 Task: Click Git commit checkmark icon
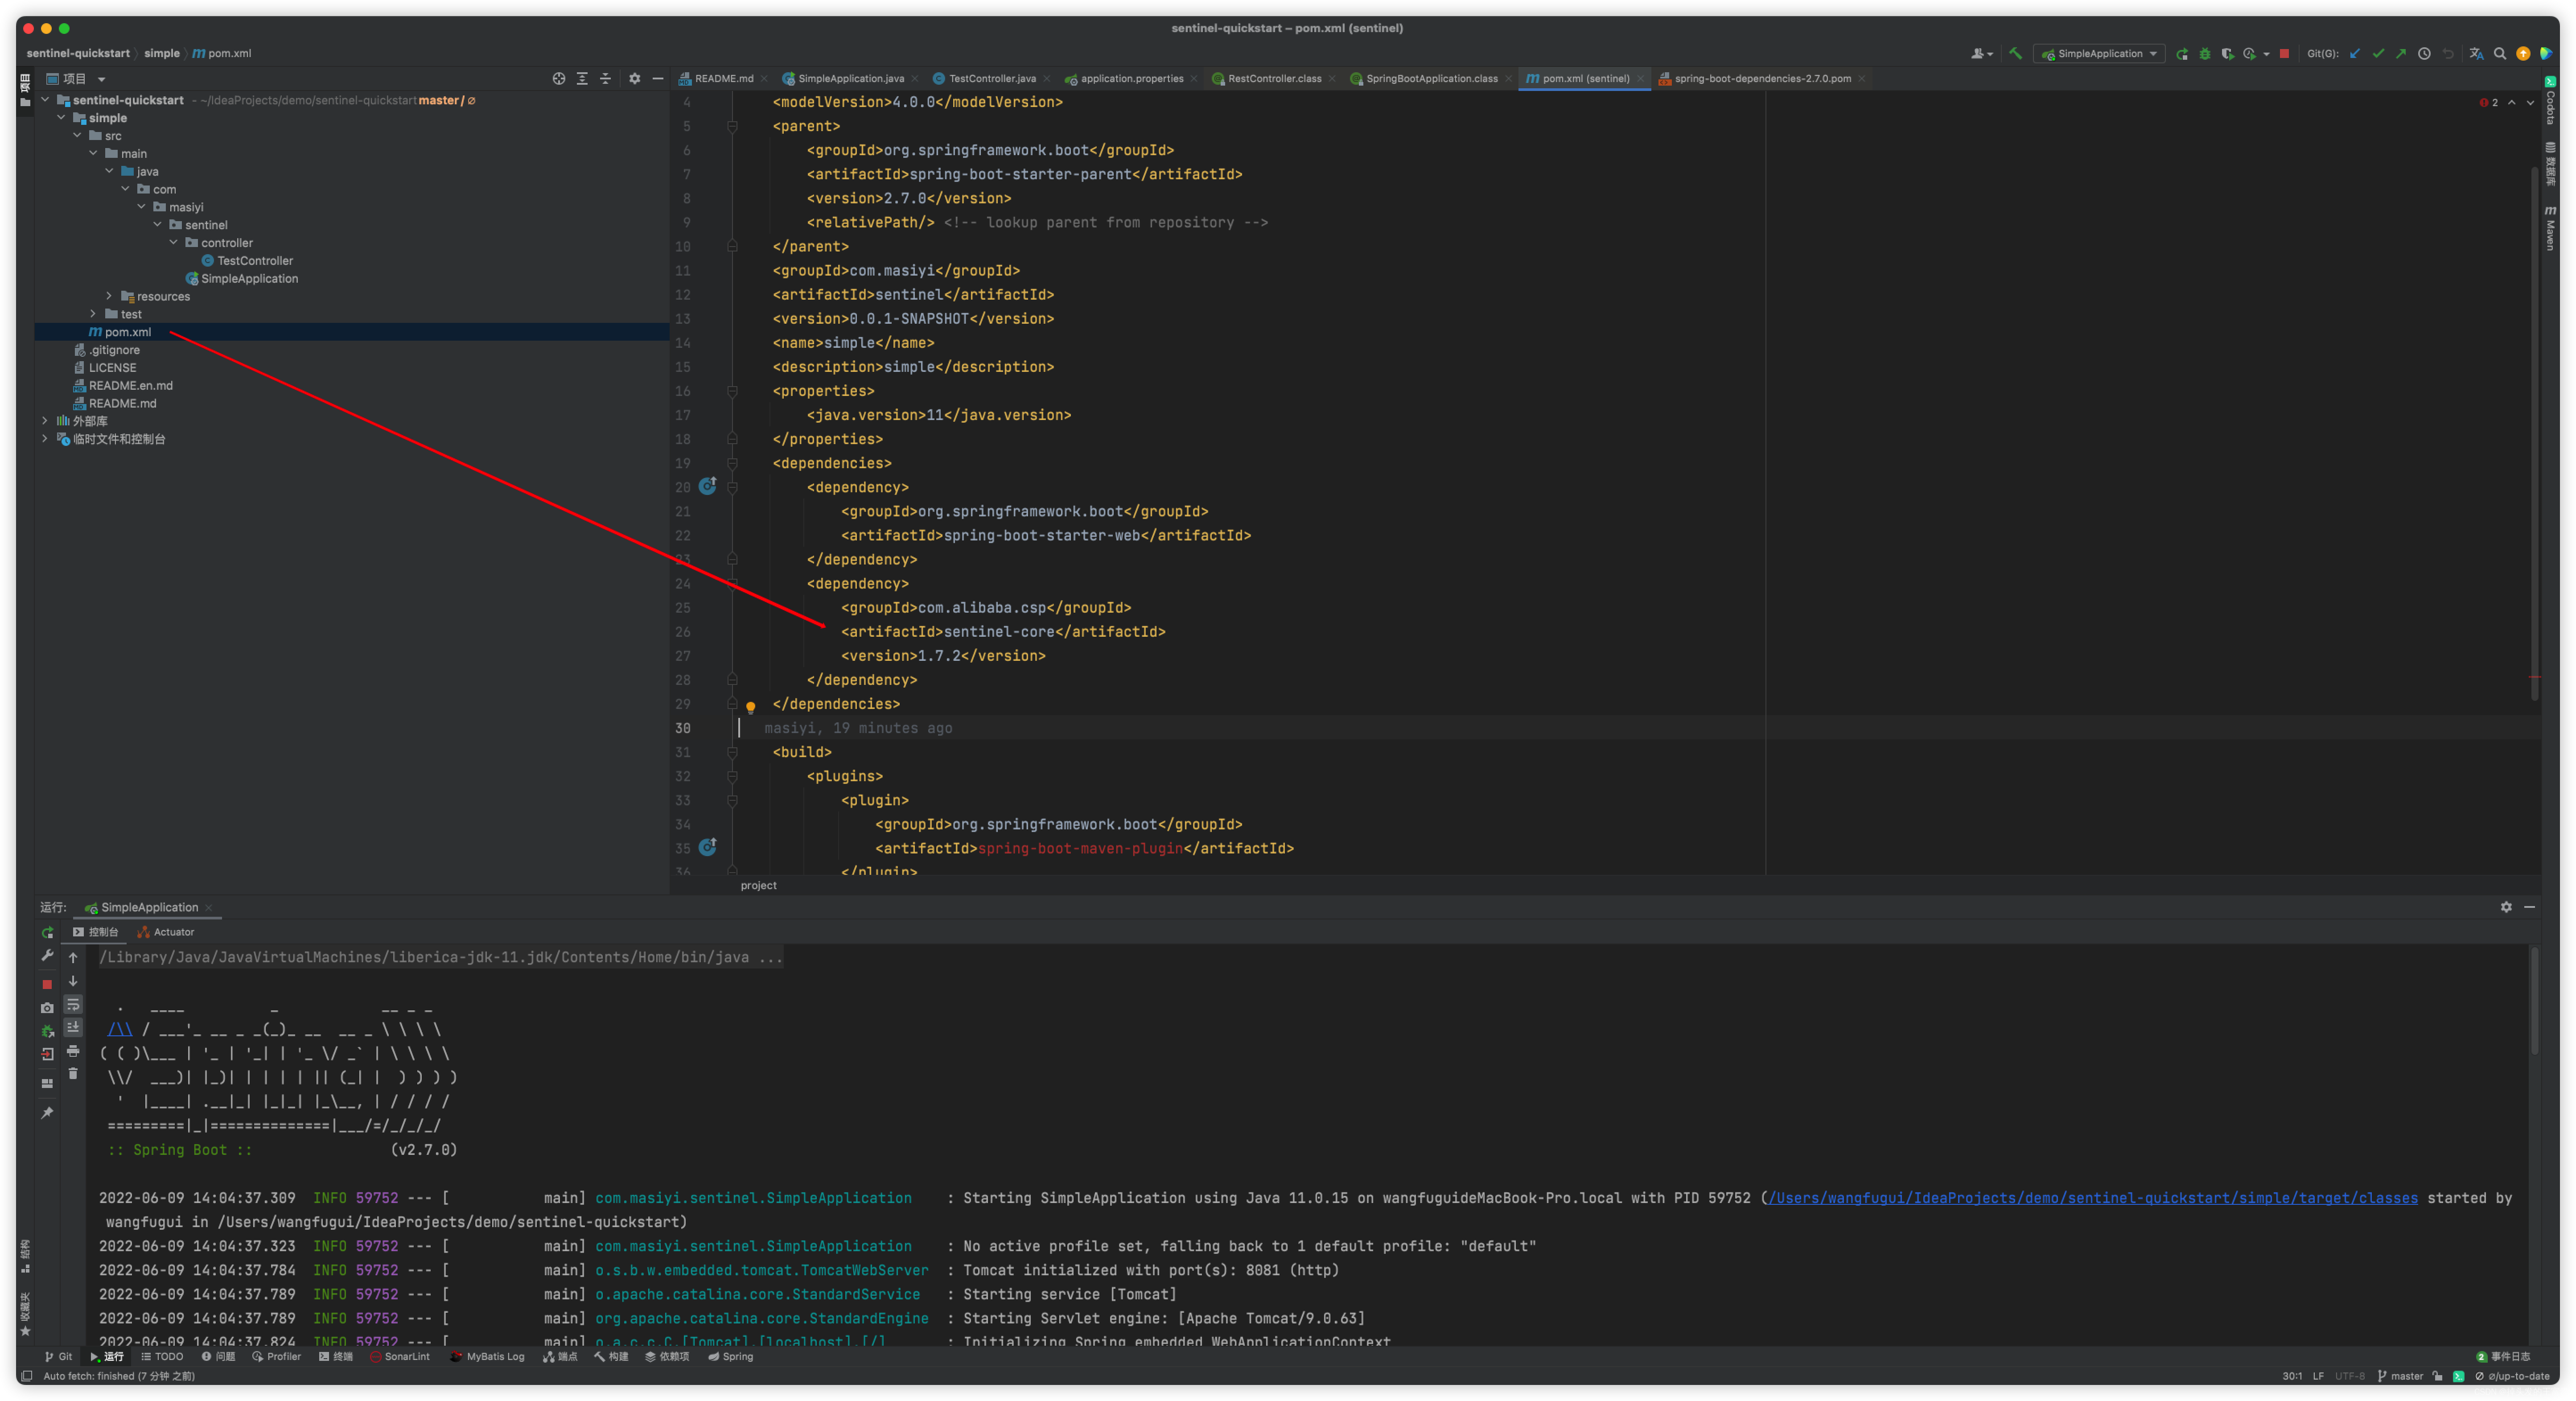2378,54
